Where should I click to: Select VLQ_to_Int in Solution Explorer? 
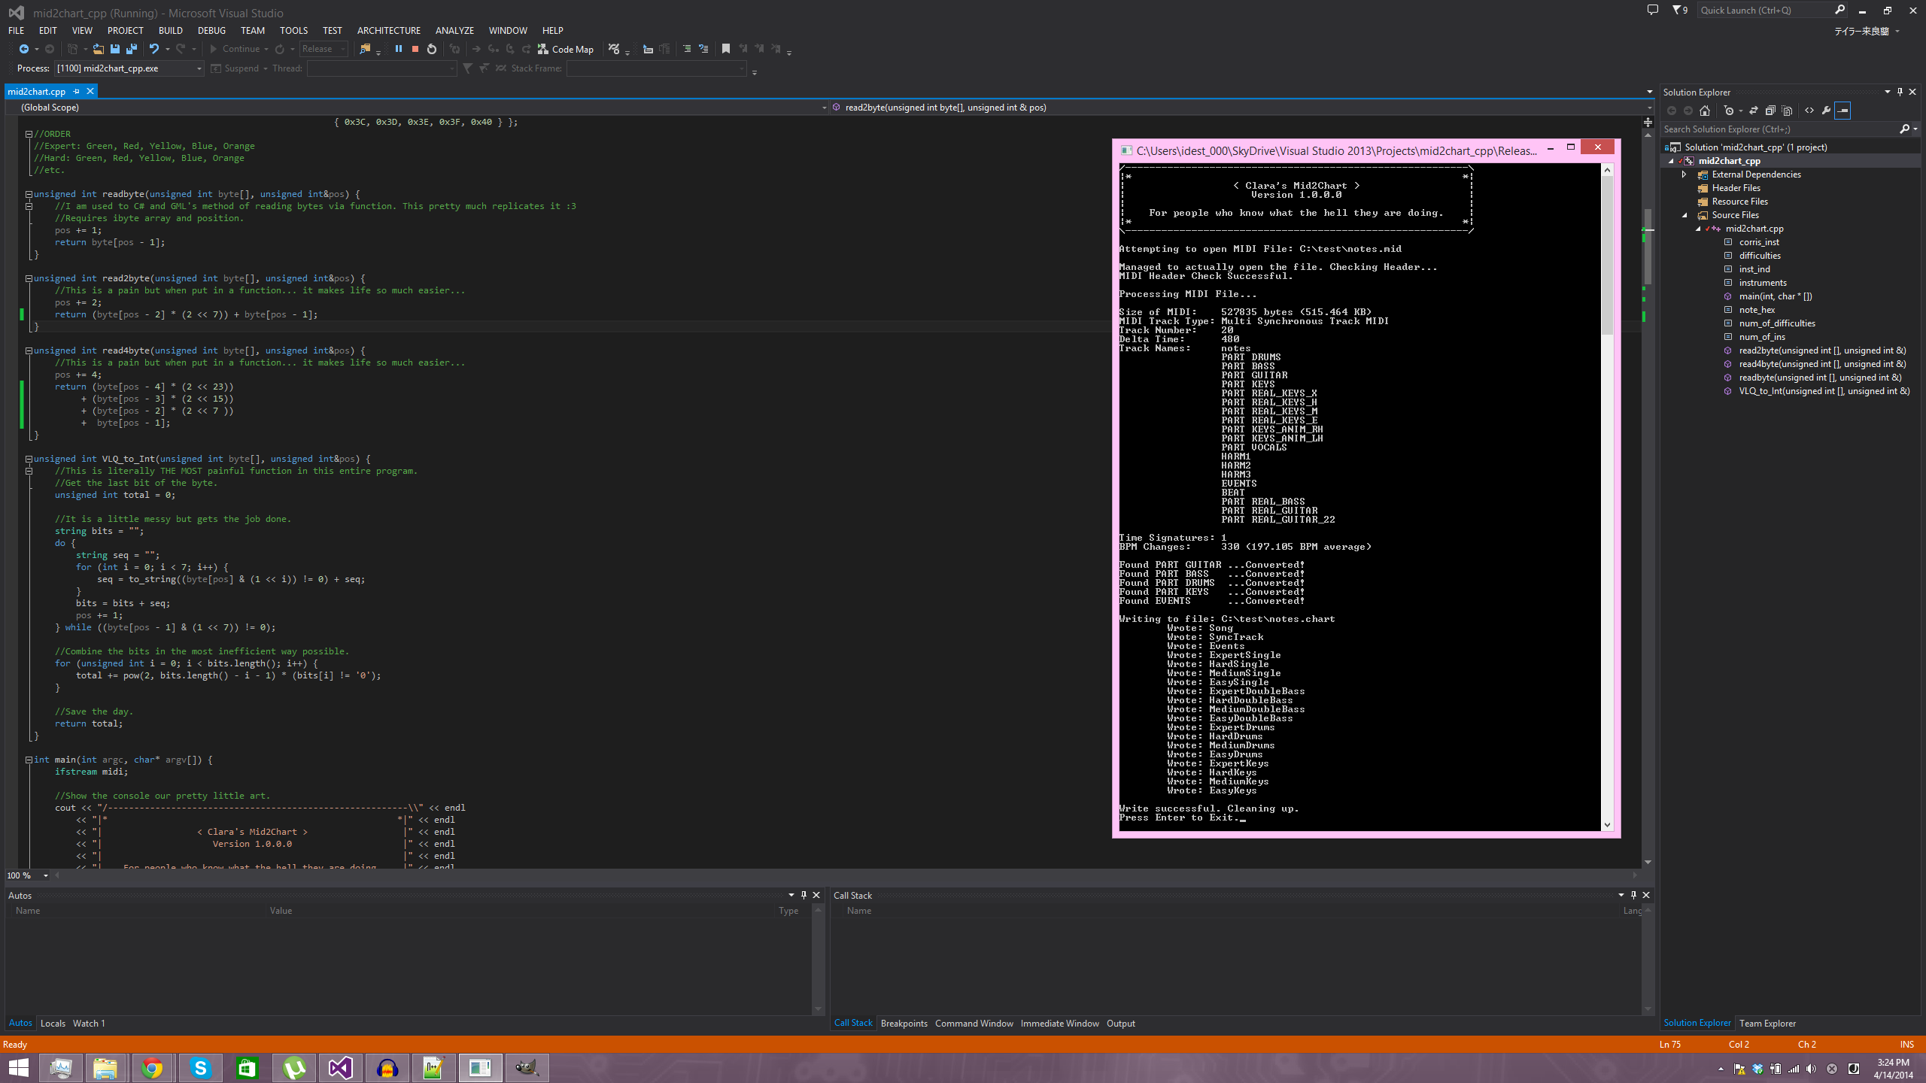click(1824, 391)
